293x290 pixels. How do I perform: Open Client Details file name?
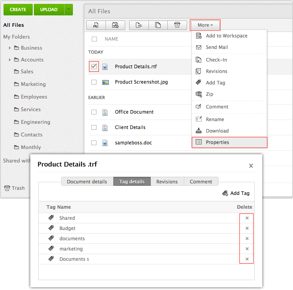[x=130, y=127]
